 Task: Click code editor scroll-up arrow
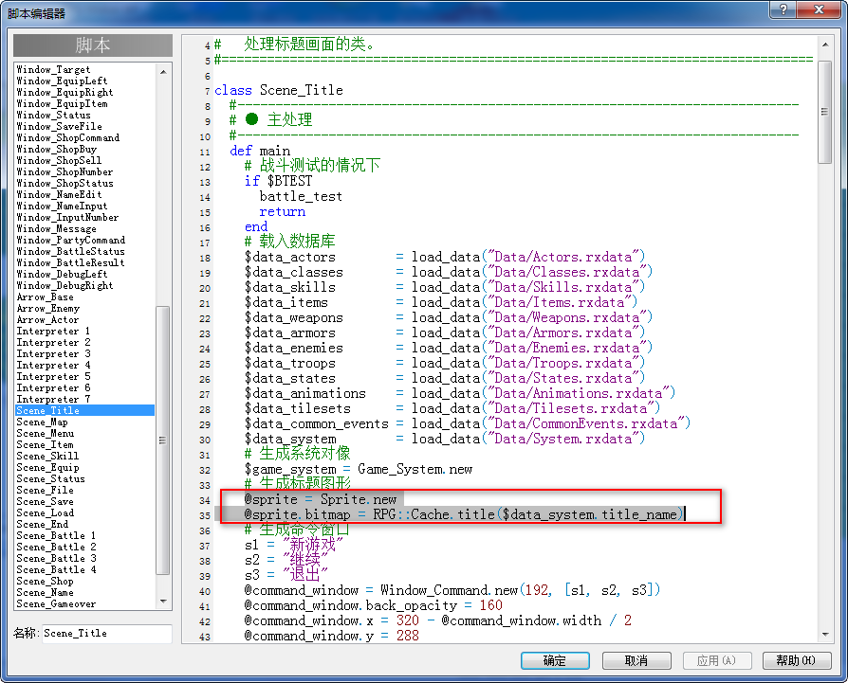coord(824,45)
